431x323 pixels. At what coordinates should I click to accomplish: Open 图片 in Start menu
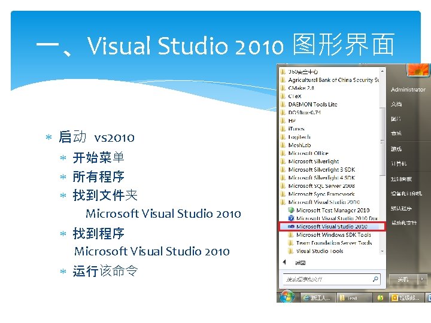396,119
